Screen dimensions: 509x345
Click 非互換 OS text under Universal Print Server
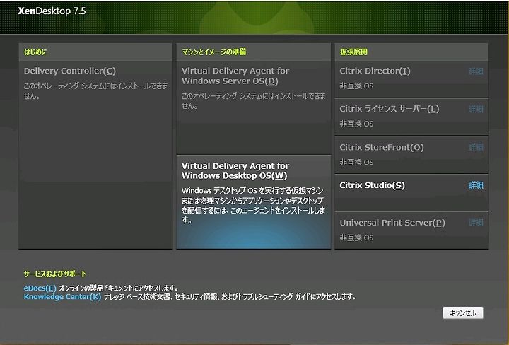coord(356,238)
